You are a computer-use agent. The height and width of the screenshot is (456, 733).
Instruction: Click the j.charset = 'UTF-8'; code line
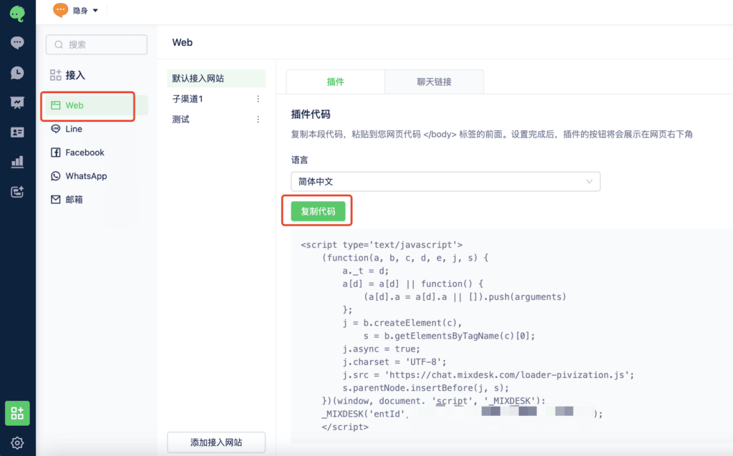coord(394,362)
